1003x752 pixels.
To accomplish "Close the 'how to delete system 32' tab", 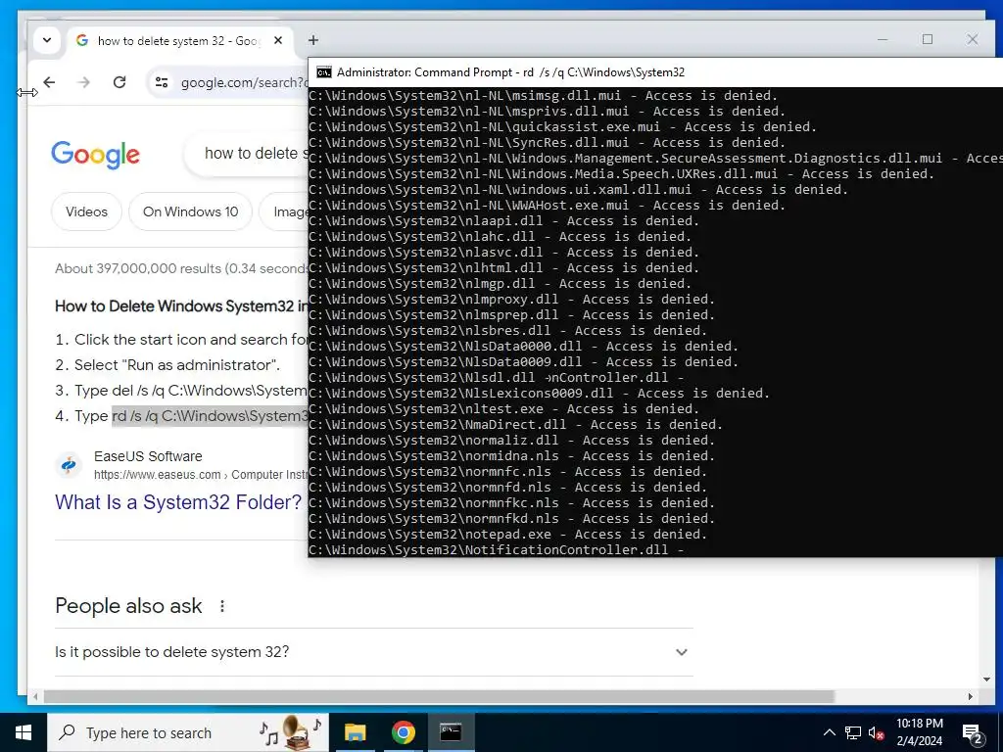I will point(277,40).
